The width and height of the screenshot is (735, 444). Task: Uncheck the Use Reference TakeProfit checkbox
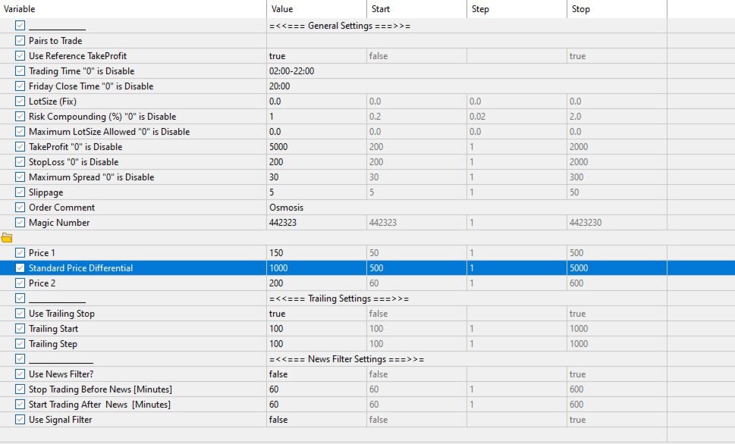(x=20, y=56)
